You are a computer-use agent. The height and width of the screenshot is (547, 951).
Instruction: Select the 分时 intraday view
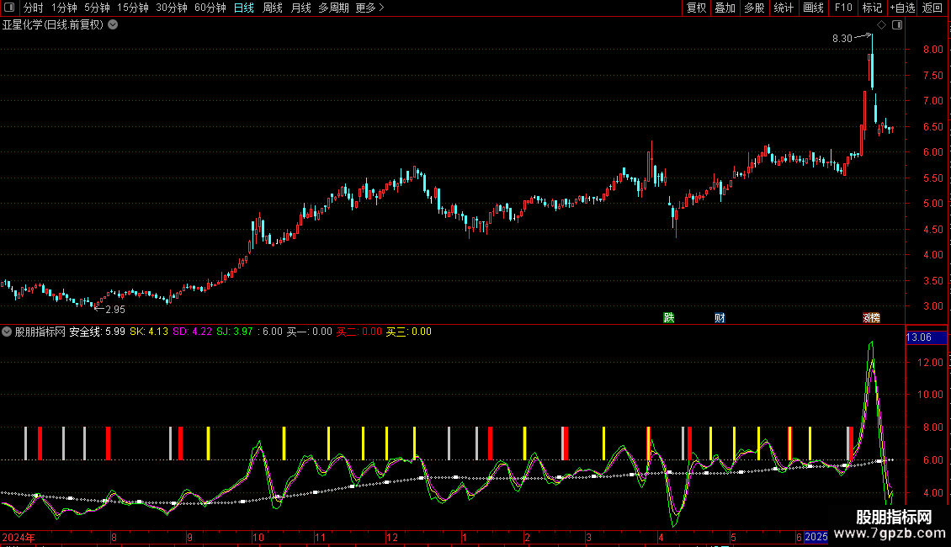[x=33, y=8]
